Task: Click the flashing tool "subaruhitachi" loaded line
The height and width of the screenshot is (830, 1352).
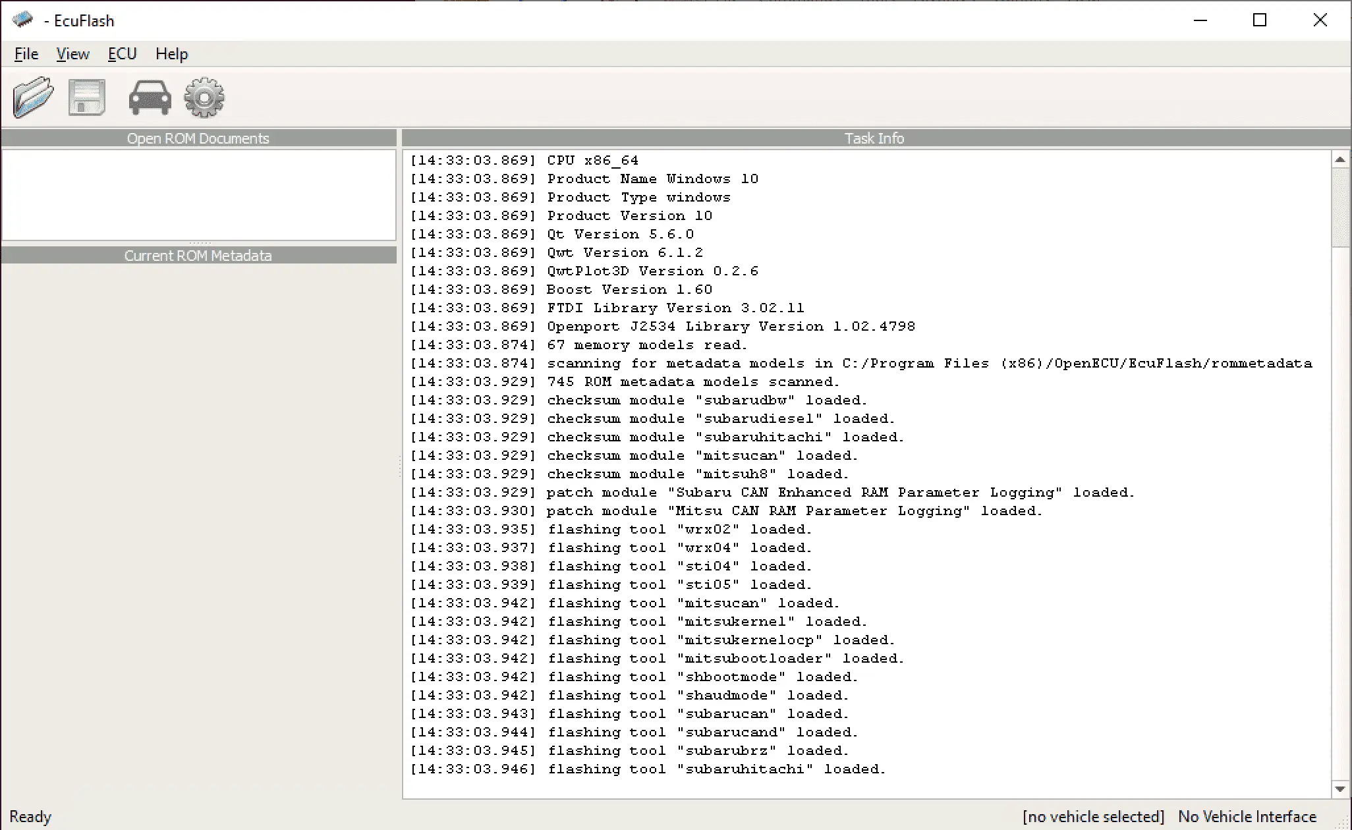Action: (648, 769)
